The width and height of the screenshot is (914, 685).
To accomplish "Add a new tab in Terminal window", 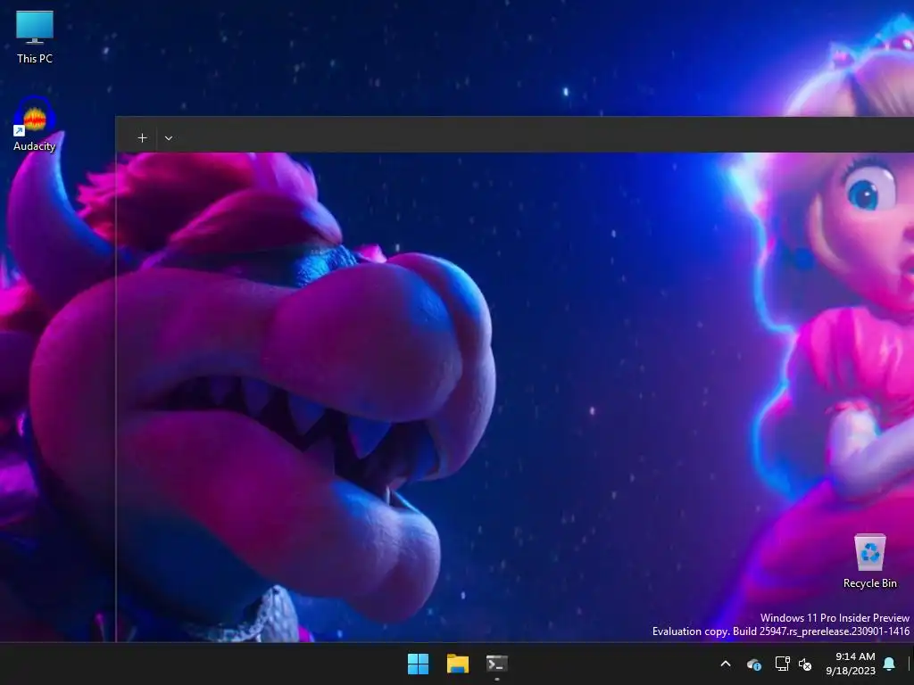I will (x=142, y=138).
